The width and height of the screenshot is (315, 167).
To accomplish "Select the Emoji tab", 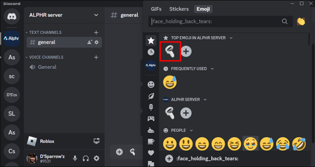I will (x=203, y=9).
